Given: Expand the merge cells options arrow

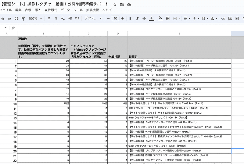Looking at the screenshot, I should [x=179, y=19].
